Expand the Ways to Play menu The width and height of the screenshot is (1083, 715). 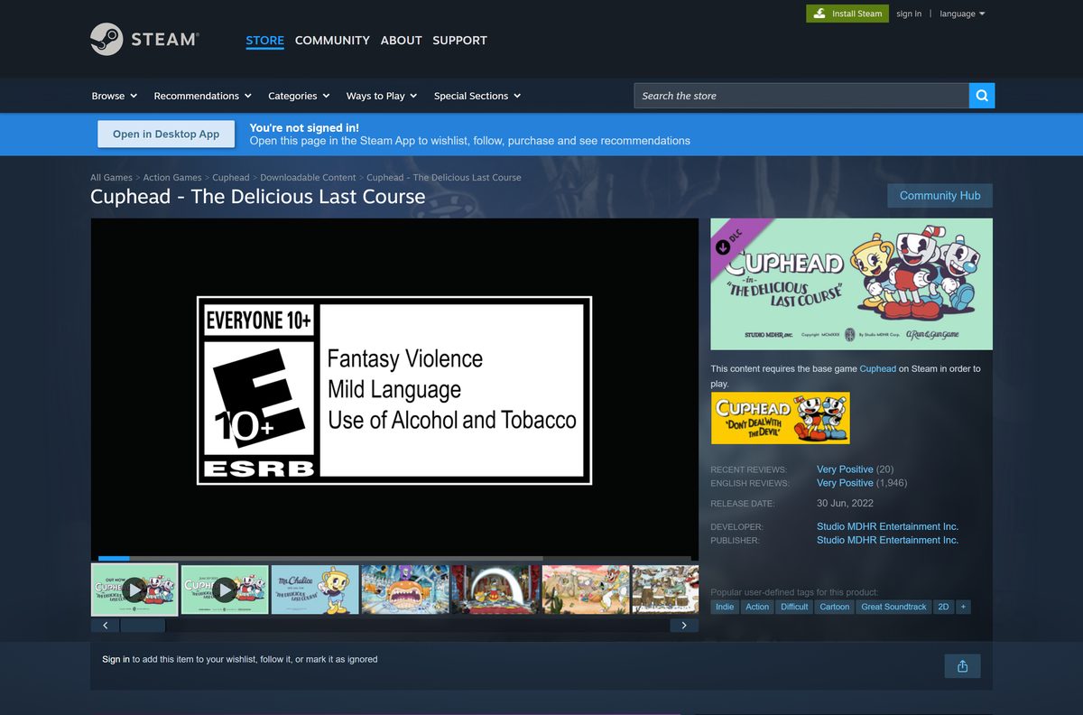pos(382,96)
